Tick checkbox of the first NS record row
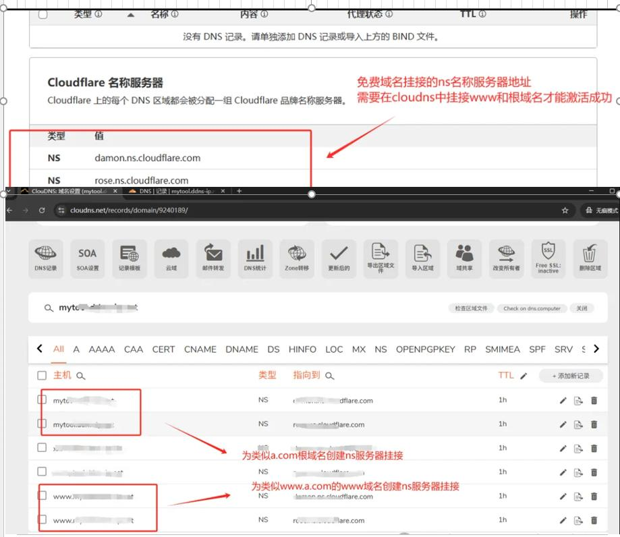The height and width of the screenshot is (537, 620). (42, 399)
